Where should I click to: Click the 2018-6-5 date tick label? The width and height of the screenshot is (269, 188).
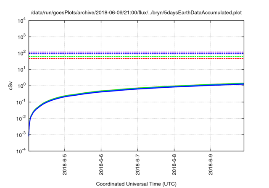coord(65,164)
